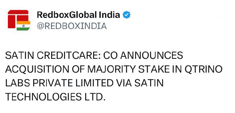Click the word QTRINO in the tweet
The width and height of the screenshot is (235, 113).
pos(204,69)
